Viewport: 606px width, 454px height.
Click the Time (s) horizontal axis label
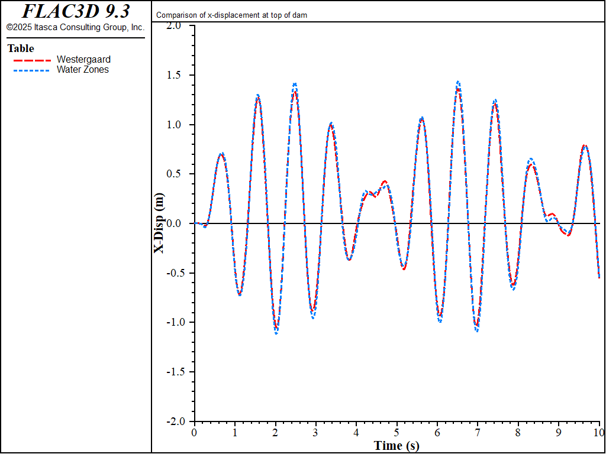point(397,445)
